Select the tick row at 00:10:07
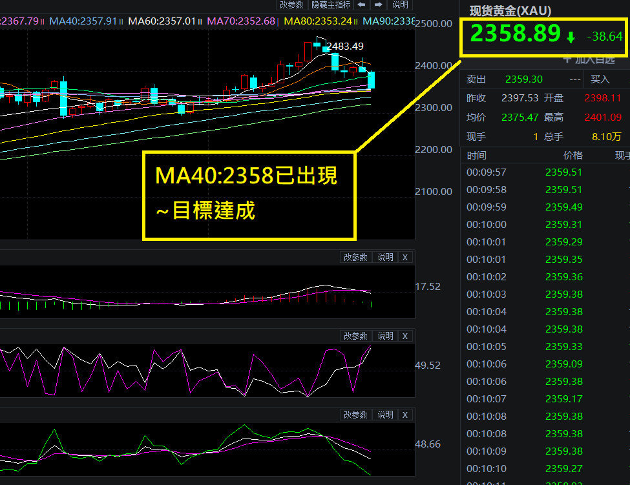 (545, 399)
